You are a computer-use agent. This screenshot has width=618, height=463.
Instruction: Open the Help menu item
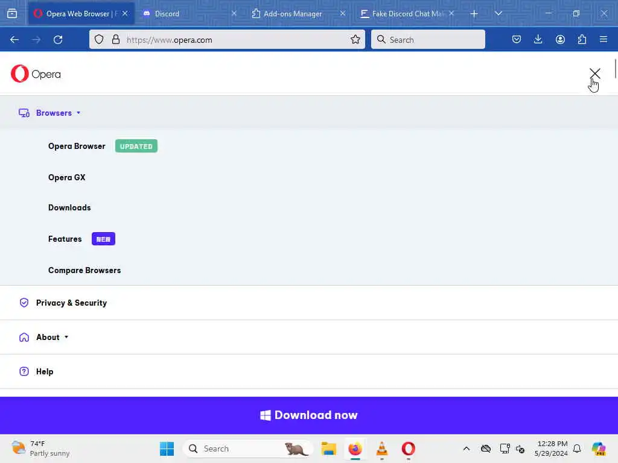point(45,371)
